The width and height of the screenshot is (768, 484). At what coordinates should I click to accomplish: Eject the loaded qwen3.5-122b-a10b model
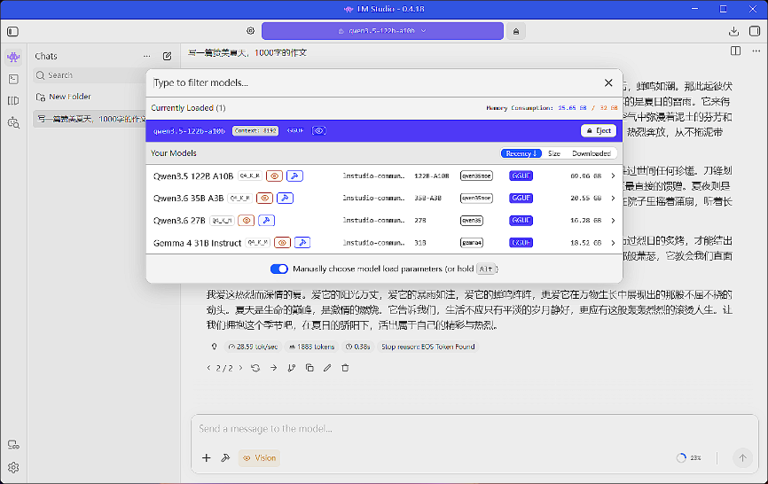tap(598, 130)
